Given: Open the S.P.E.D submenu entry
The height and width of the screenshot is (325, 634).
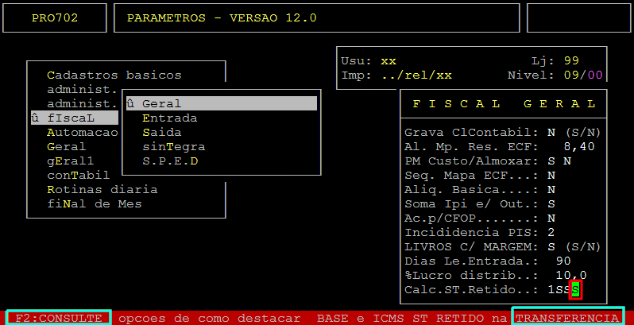Looking at the screenshot, I should (x=169, y=161).
